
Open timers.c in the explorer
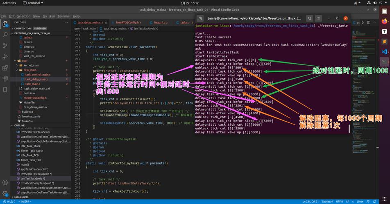[x=29, y=47]
